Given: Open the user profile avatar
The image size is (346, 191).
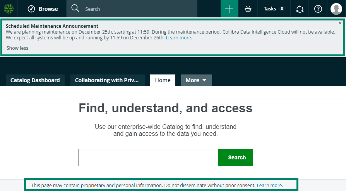Looking at the screenshot, I should tap(336, 9).
